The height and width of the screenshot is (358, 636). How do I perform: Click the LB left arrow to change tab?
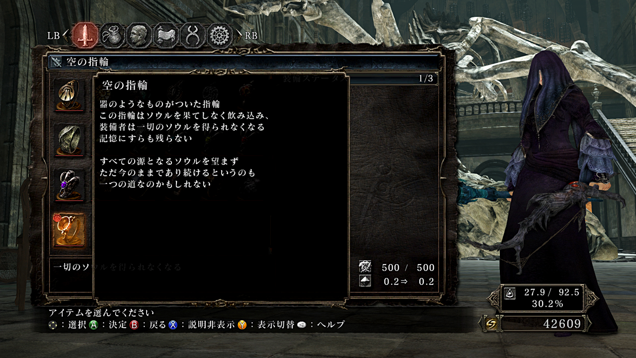click(x=65, y=35)
